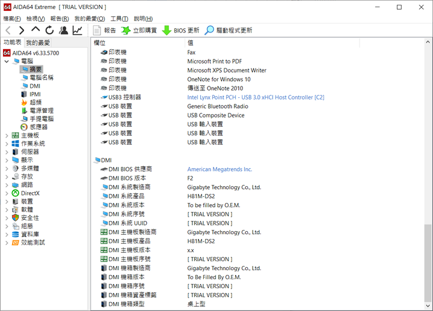The width and height of the screenshot is (433, 311).
Task: Open the 說明(H) menu
Action: pyautogui.click(x=143, y=19)
